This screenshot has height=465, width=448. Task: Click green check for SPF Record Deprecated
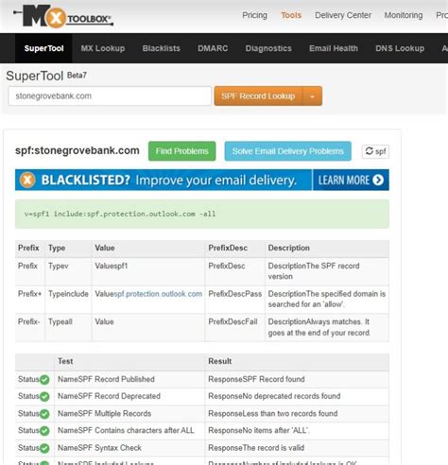44,397
